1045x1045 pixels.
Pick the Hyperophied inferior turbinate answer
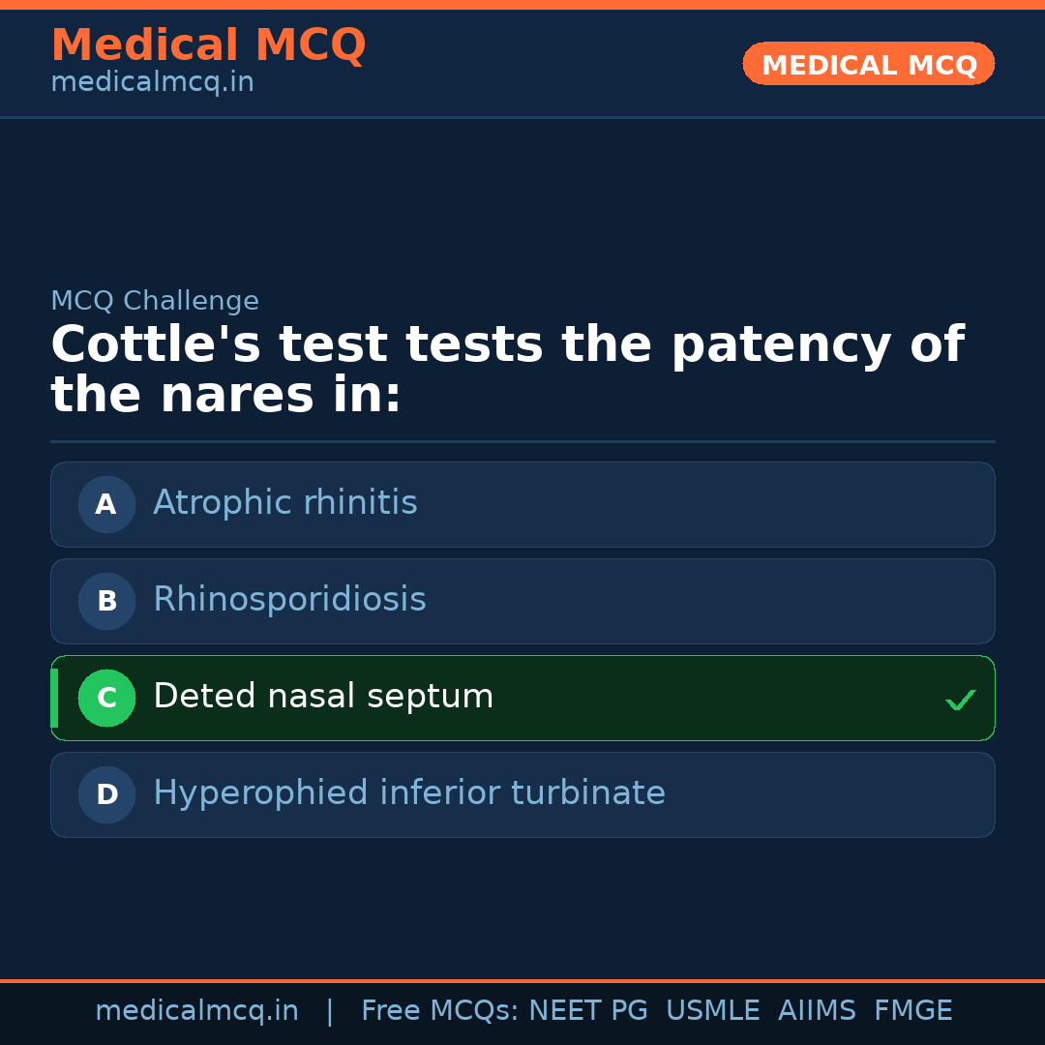click(x=409, y=793)
